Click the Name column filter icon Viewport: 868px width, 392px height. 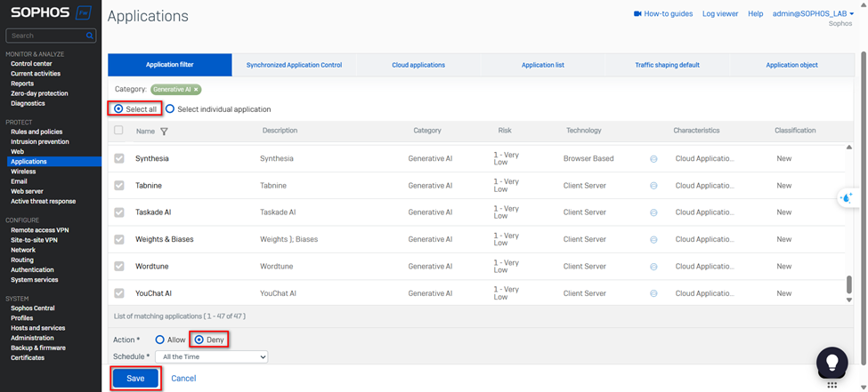pyautogui.click(x=164, y=132)
